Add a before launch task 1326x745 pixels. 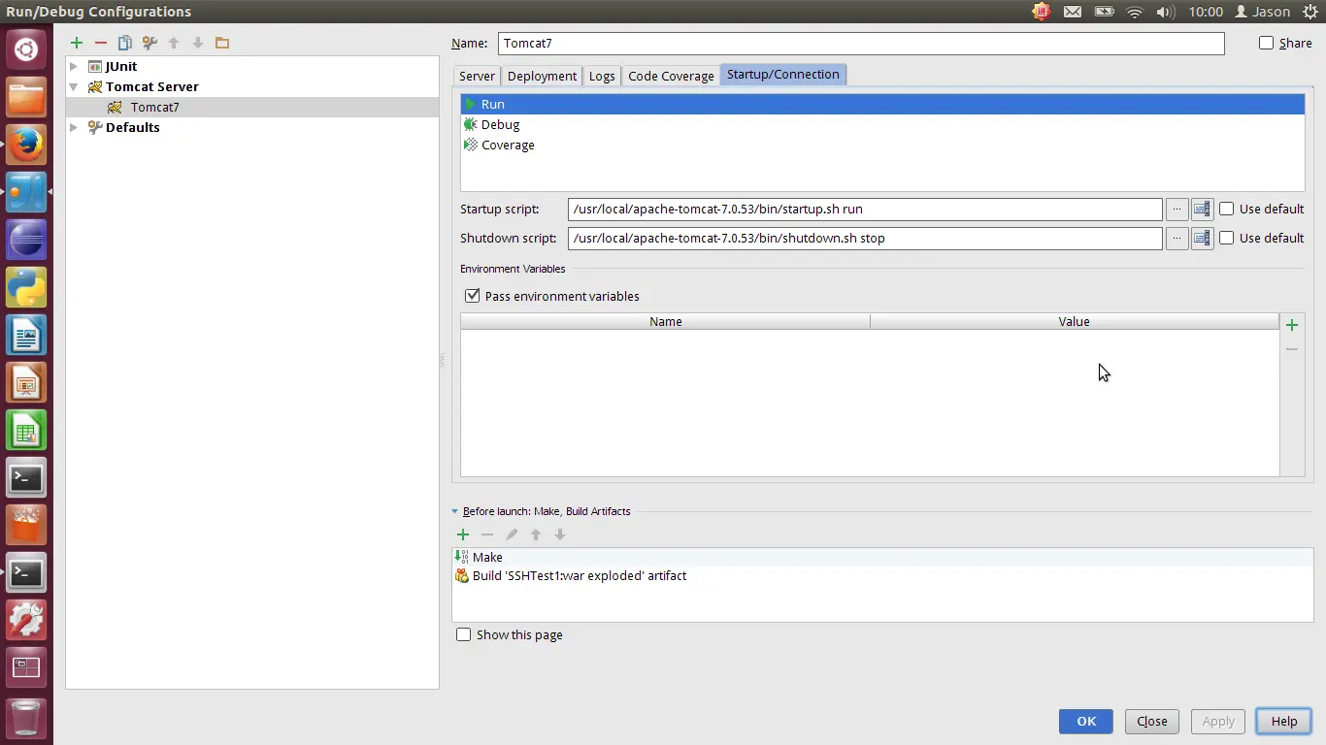(x=463, y=534)
